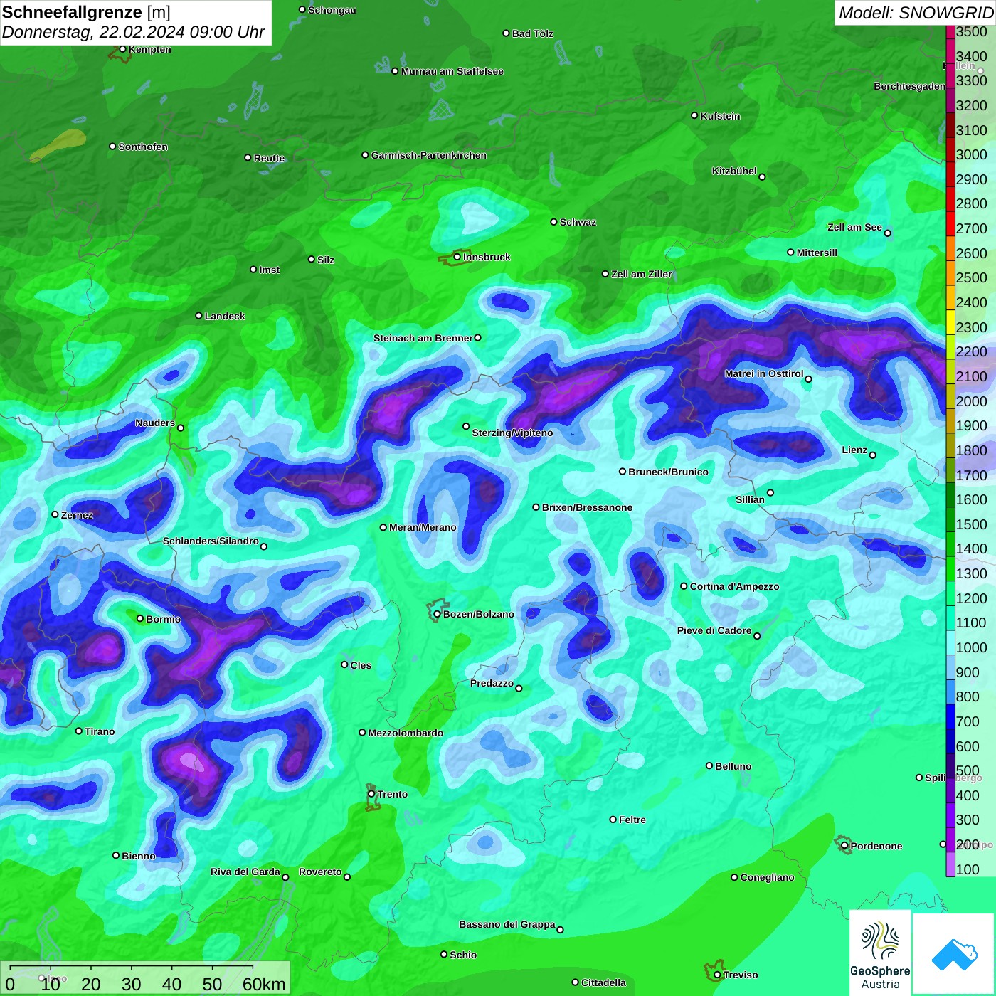
Task: Select the Imst location label
Action: pos(269,270)
